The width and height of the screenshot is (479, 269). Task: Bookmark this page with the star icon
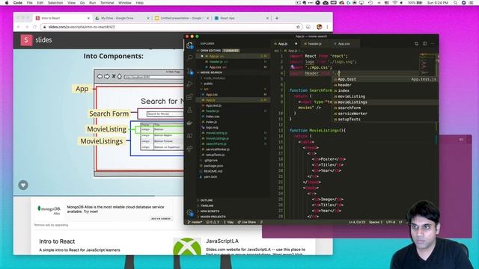pos(298,27)
